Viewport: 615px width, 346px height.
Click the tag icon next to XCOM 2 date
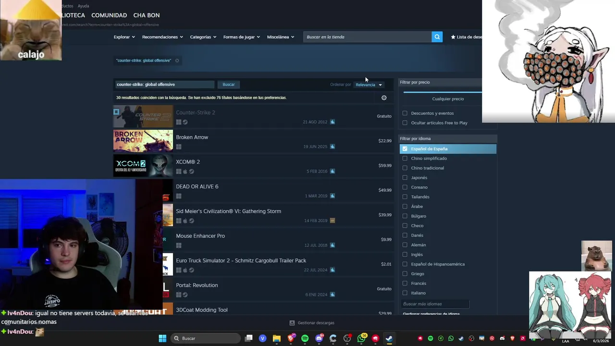point(332,171)
